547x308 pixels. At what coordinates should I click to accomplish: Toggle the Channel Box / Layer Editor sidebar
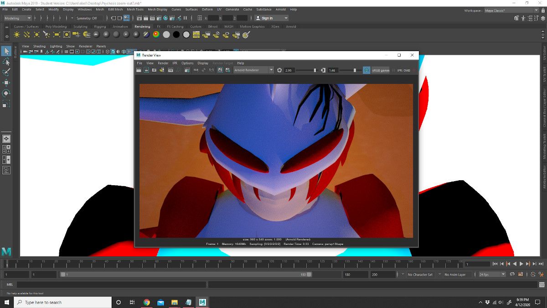544,107
